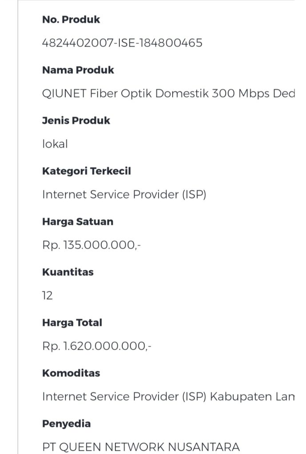Click the Penyedia label
The image size is (306, 454).
(x=66, y=424)
